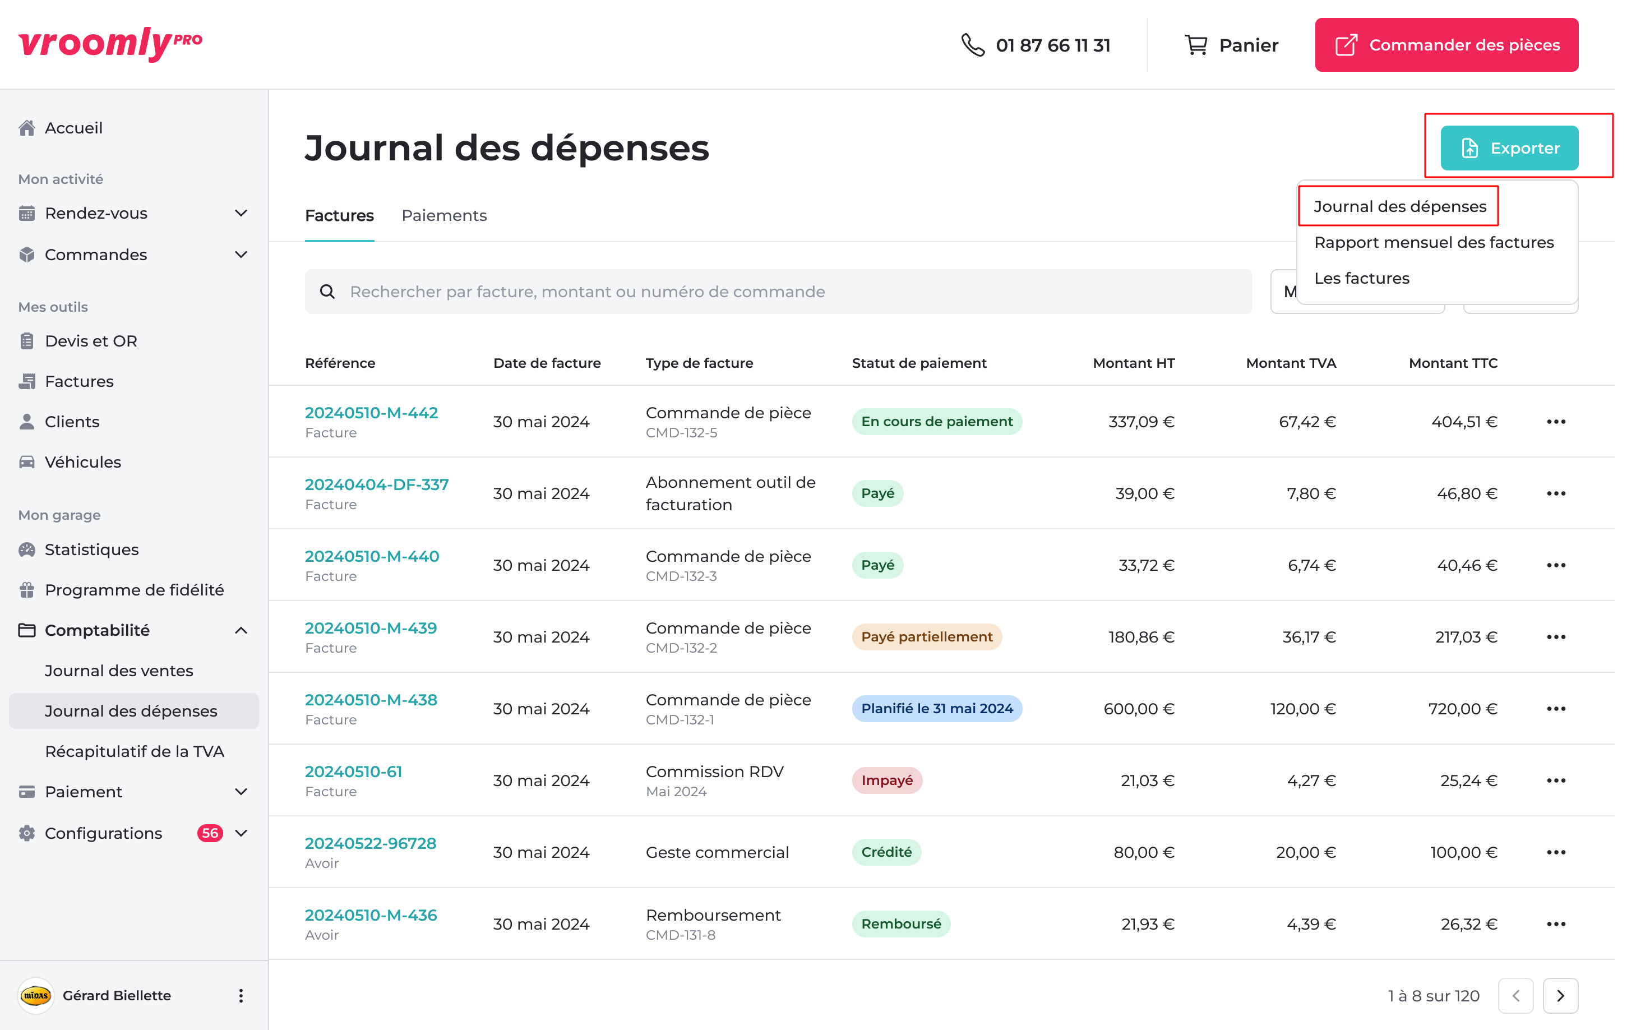This screenshot has width=1636, height=1030.
Task: Open Récapitulatif de la TVA
Action: (133, 751)
